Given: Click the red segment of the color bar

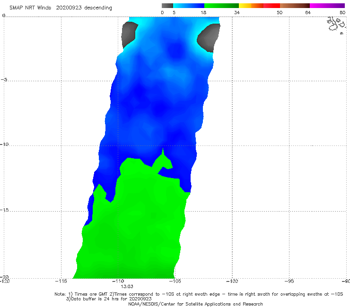Looking at the screenshot, I should [271, 6].
